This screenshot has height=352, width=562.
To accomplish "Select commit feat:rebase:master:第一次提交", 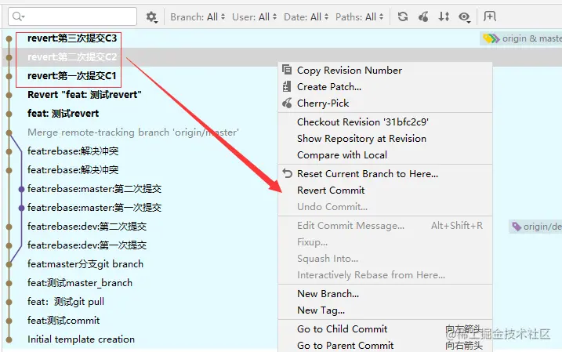I will pos(94,208).
